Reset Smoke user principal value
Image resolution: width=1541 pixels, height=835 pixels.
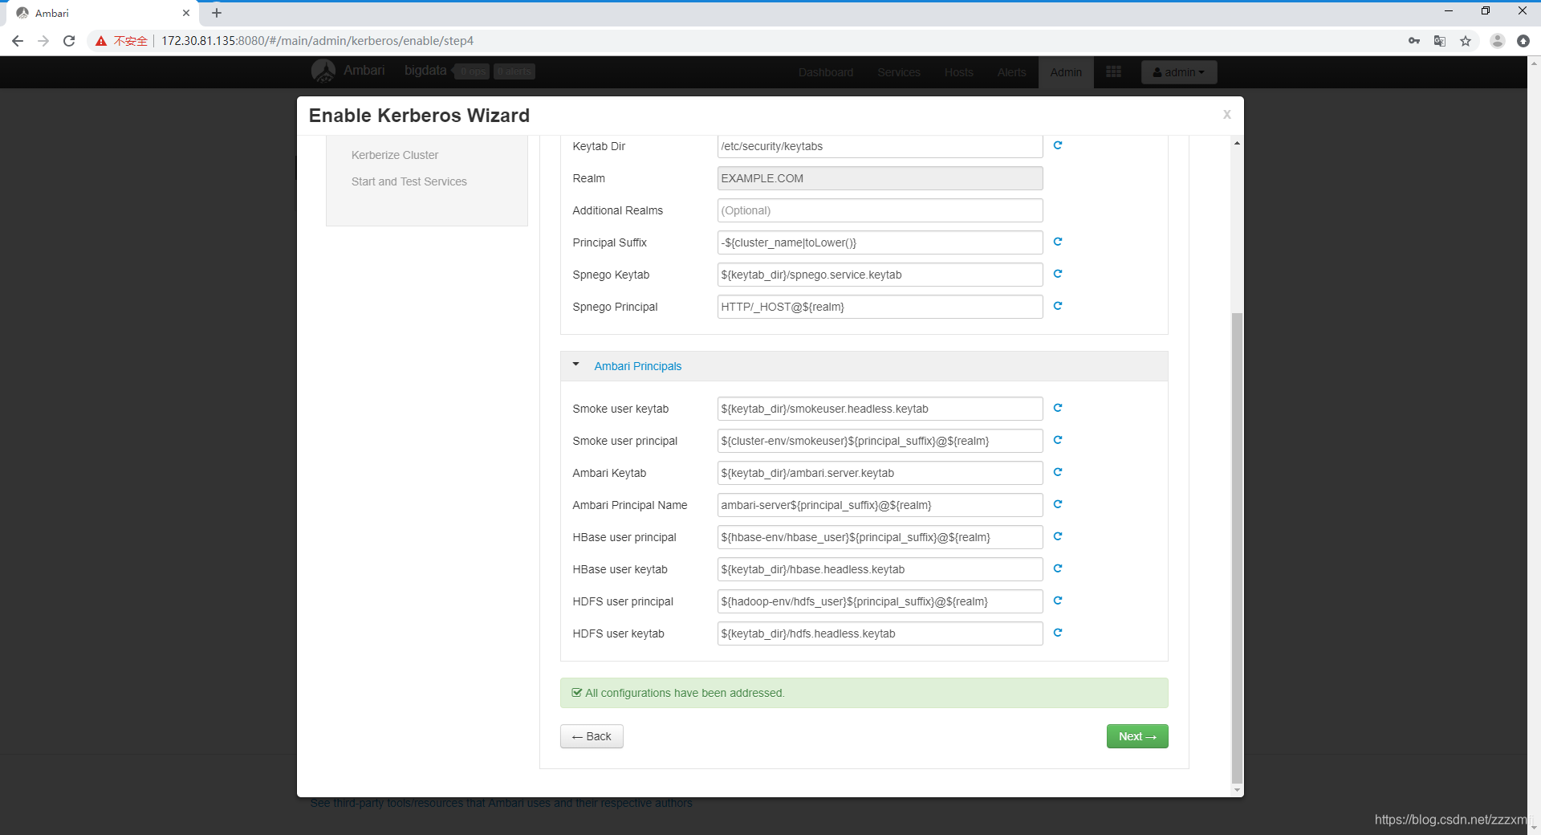[x=1058, y=440]
